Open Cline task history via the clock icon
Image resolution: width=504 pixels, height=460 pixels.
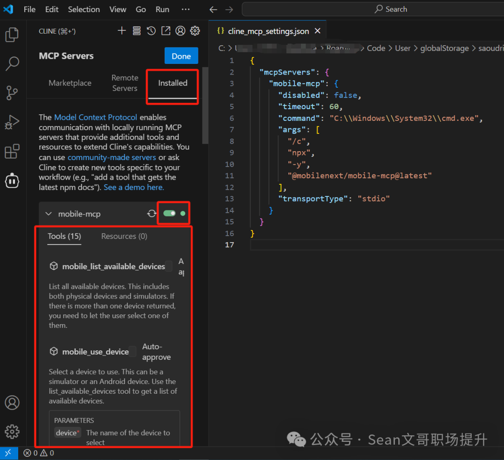pyautogui.click(x=151, y=31)
